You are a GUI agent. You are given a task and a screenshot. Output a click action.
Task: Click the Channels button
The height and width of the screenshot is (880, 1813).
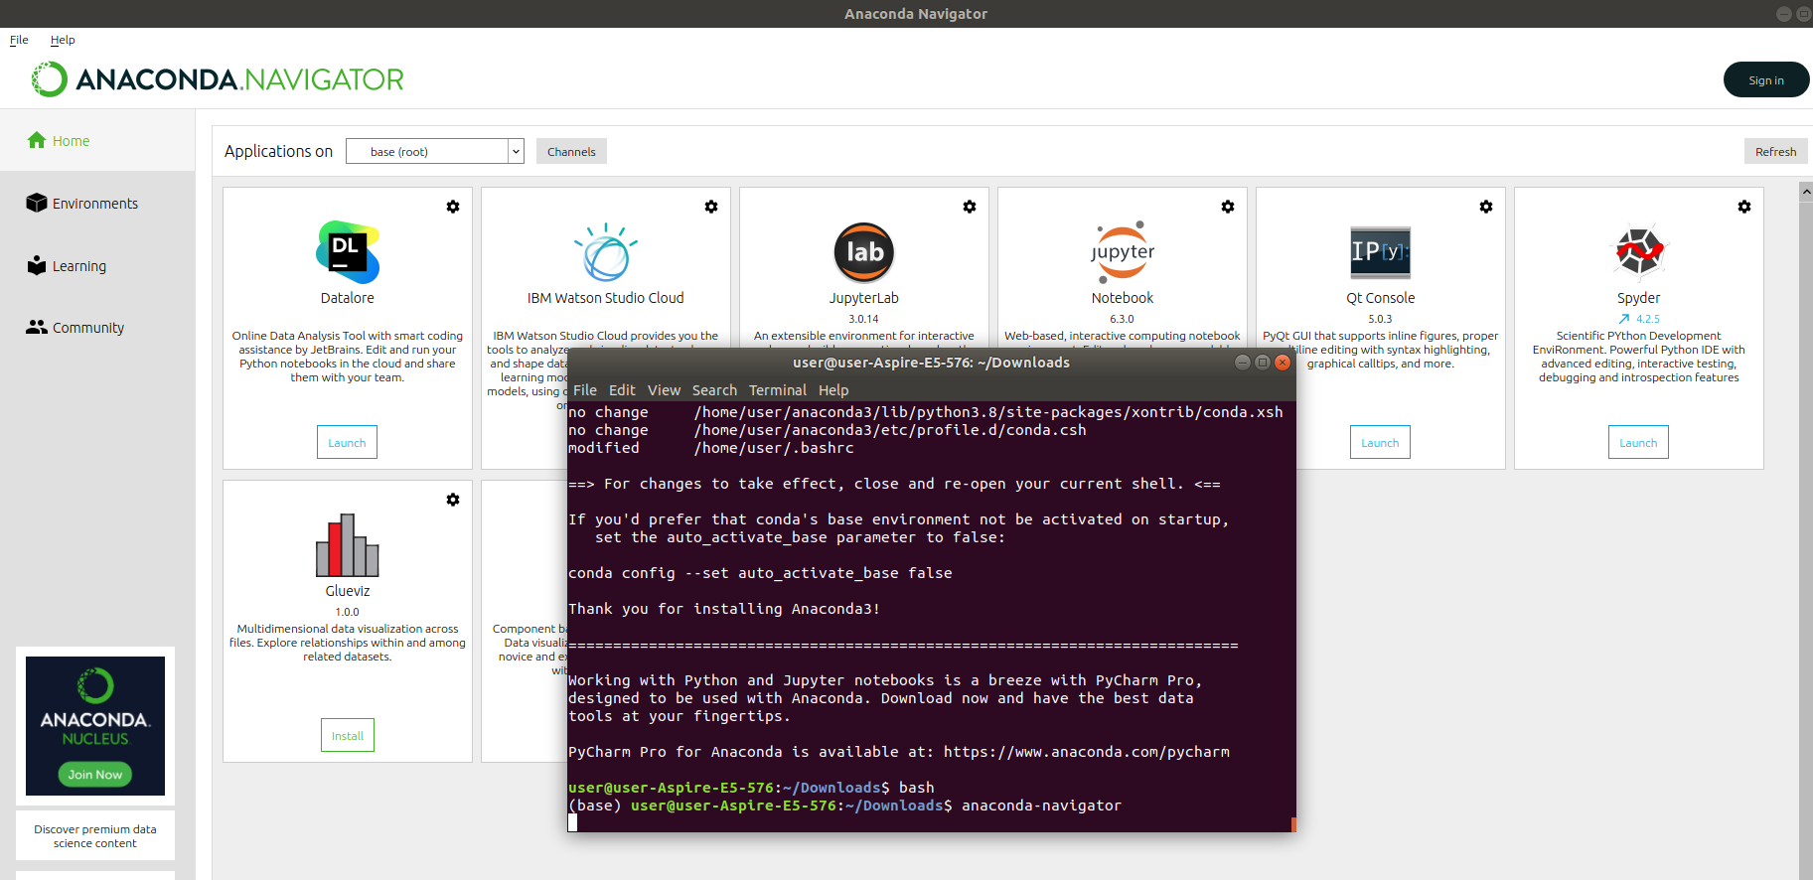point(571,151)
